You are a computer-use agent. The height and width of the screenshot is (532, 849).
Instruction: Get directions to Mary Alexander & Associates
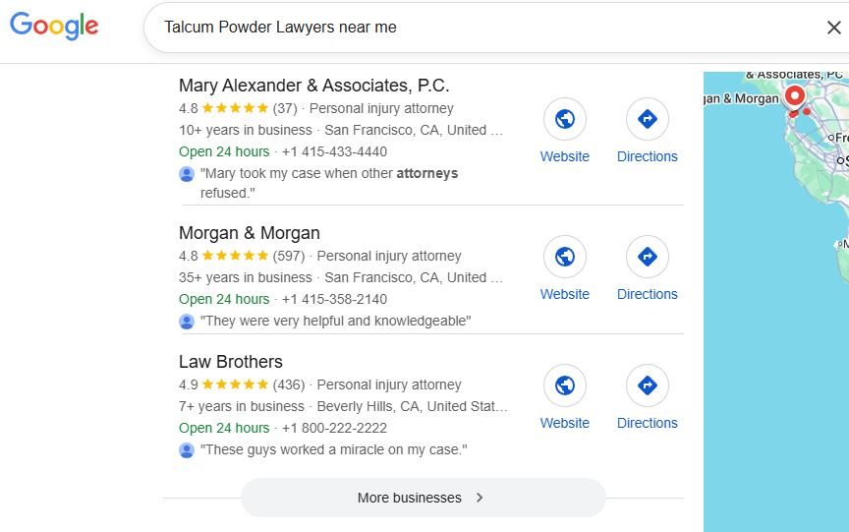[x=648, y=119]
